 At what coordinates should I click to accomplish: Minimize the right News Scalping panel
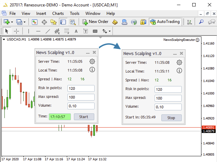click(x=175, y=54)
